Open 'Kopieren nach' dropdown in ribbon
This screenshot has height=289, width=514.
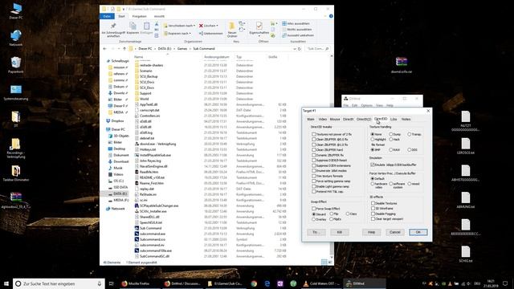[177, 34]
